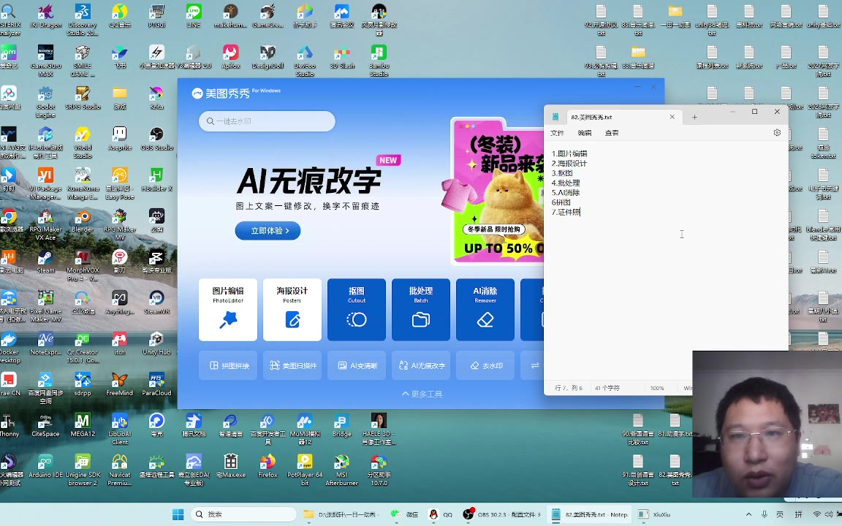
Task: Click the 去水印 watermark removal button
Action: 486,365
